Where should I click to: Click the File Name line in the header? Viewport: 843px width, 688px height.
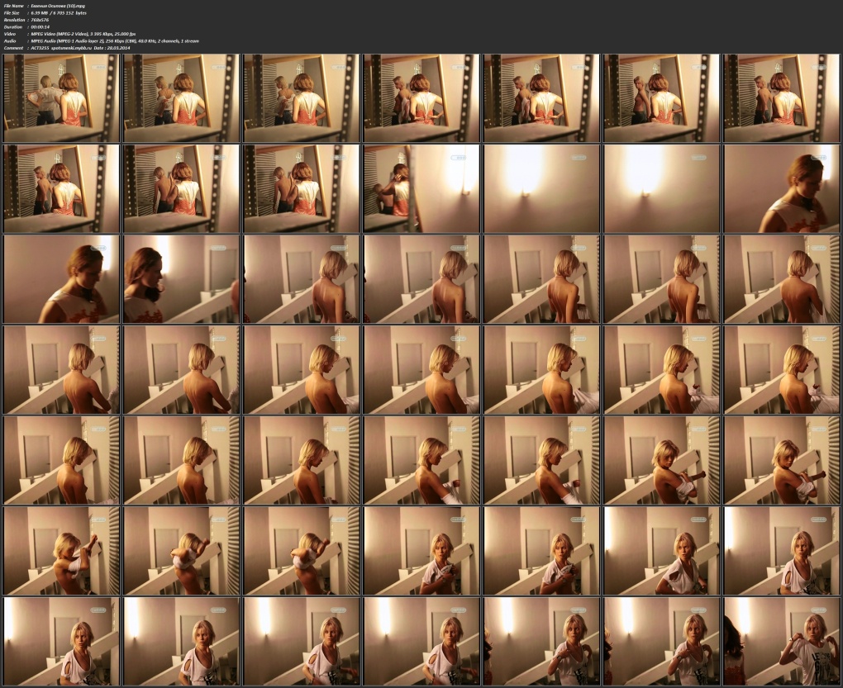coord(50,6)
